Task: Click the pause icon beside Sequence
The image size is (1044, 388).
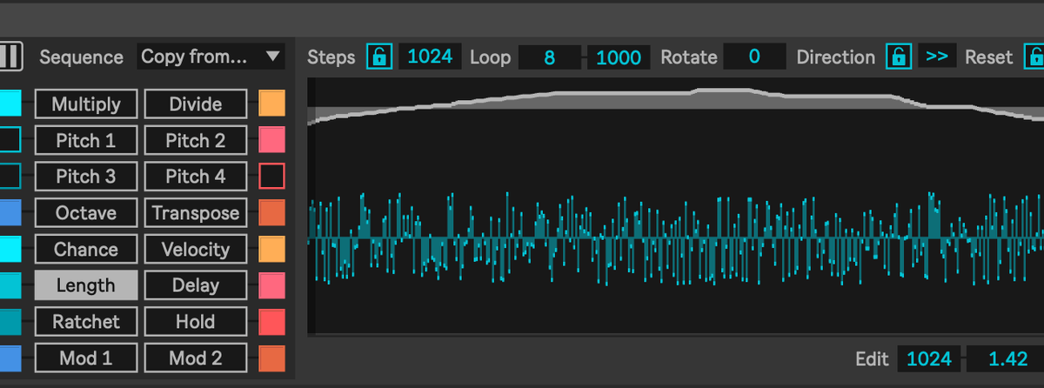Action: pos(10,57)
